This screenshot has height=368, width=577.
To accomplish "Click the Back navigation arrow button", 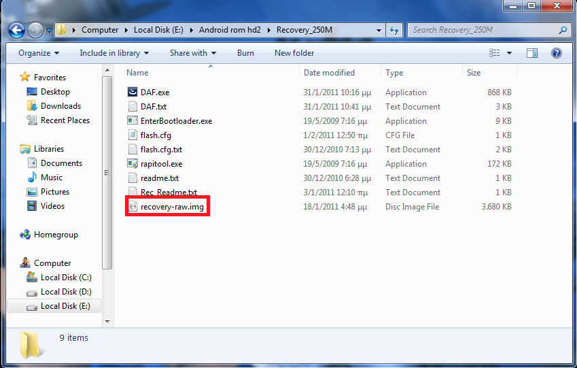I will (17, 30).
